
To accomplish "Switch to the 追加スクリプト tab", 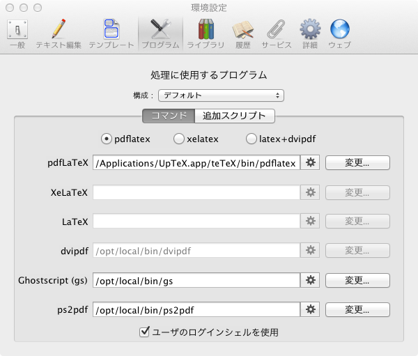I will 234,116.
